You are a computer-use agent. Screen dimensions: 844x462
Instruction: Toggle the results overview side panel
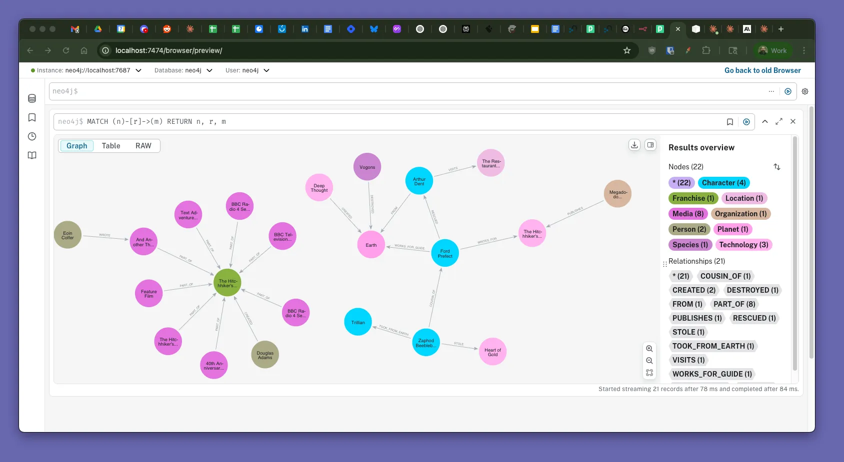pos(650,145)
